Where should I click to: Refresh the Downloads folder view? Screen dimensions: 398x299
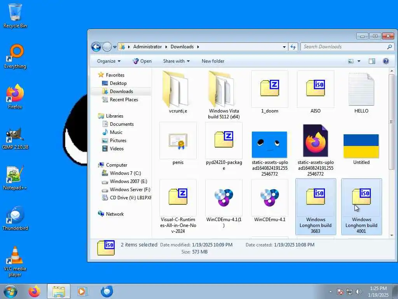(293, 47)
